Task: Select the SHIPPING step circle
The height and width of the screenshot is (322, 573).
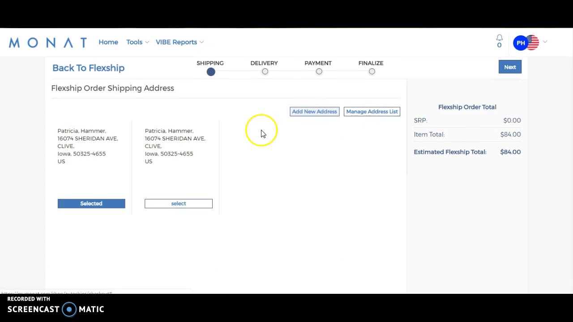Action: click(x=211, y=72)
